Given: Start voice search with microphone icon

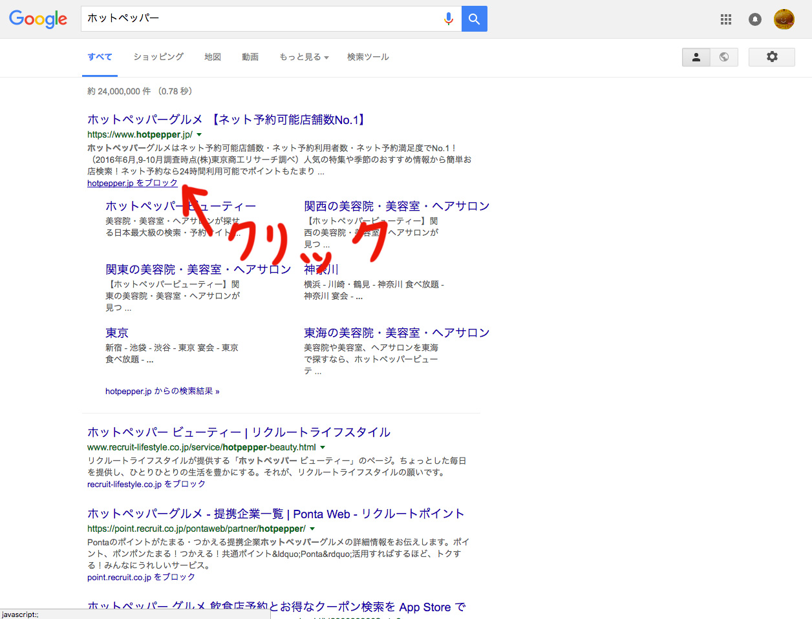Looking at the screenshot, I should [x=449, y=19].
